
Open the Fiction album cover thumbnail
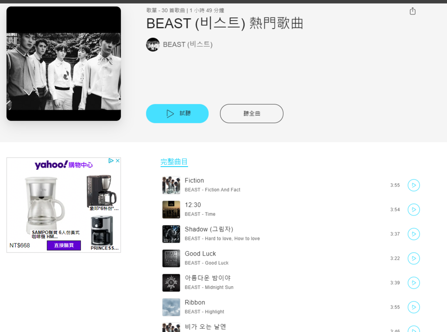[171, 185]
